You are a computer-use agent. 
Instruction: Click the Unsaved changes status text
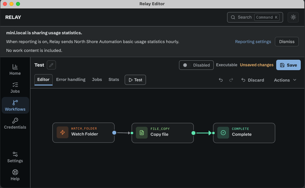tap(257, 65)
